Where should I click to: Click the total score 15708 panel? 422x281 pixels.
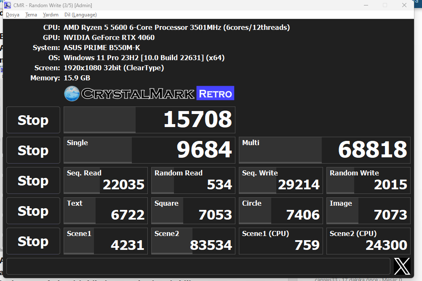(150, 120)
